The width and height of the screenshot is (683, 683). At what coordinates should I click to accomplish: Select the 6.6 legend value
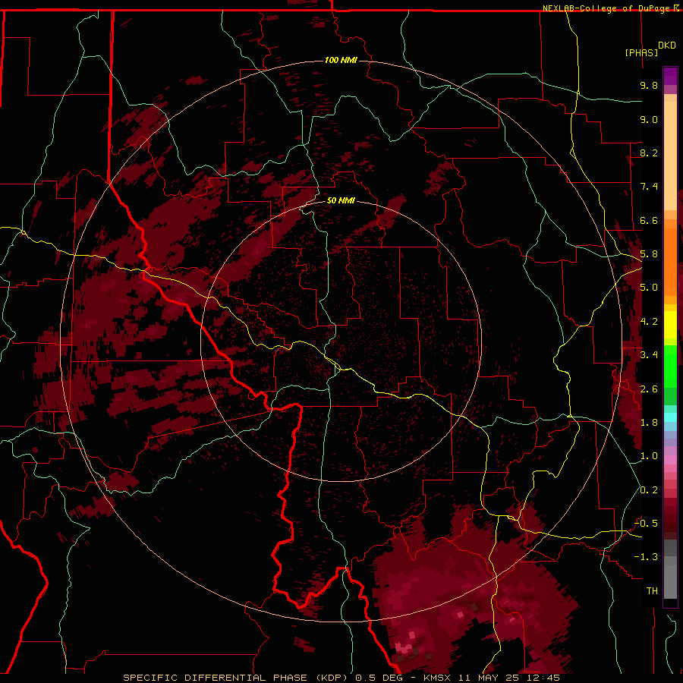click(x=649, y=220)
